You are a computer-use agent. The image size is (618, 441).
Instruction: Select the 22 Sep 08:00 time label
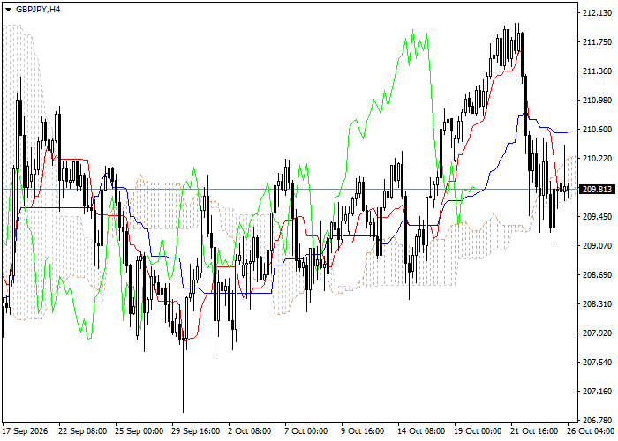point(83,431)
